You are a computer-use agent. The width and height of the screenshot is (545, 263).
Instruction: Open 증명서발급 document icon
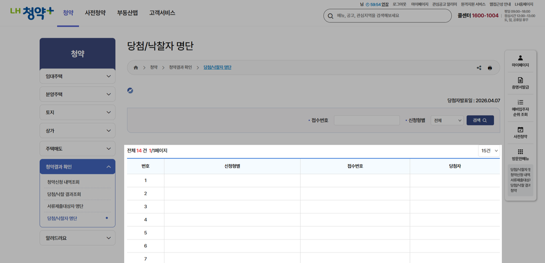point(521,80)
